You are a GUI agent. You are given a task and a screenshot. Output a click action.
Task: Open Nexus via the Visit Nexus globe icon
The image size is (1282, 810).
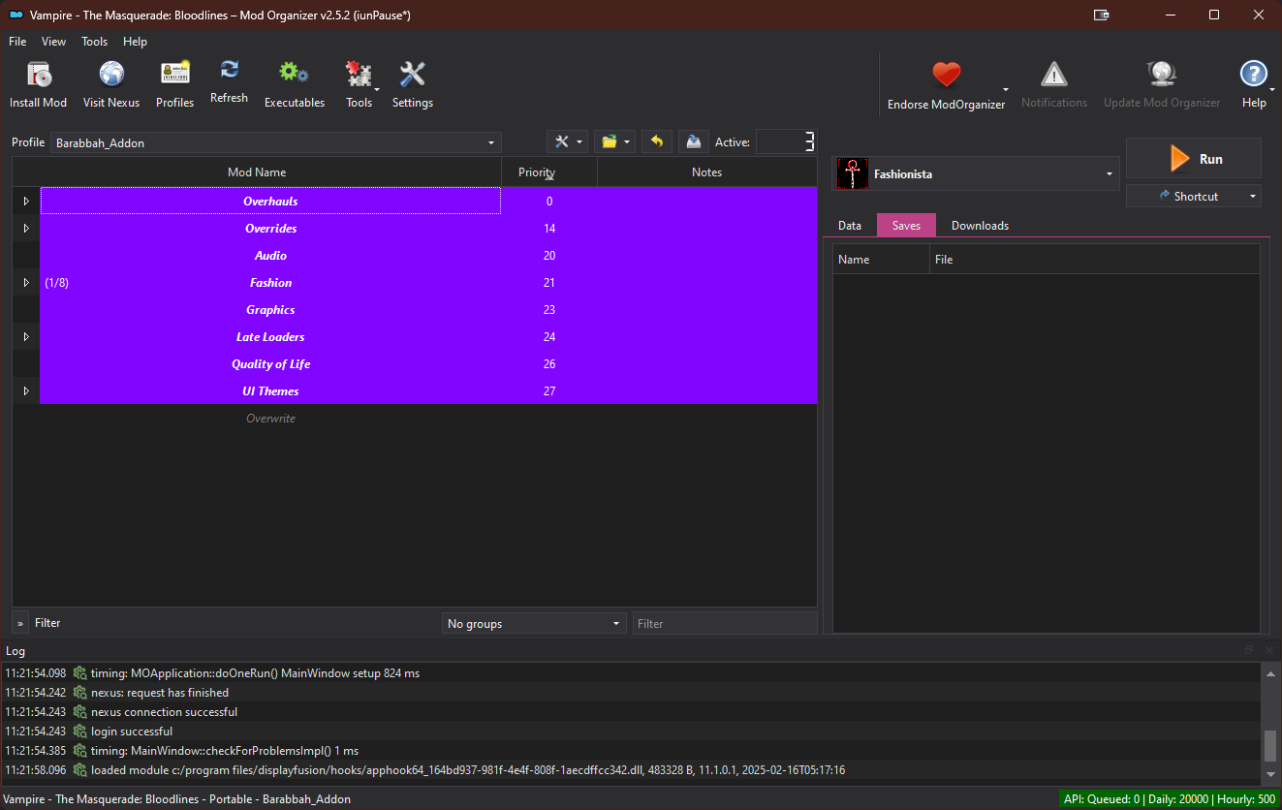click(x=110, y=74)
